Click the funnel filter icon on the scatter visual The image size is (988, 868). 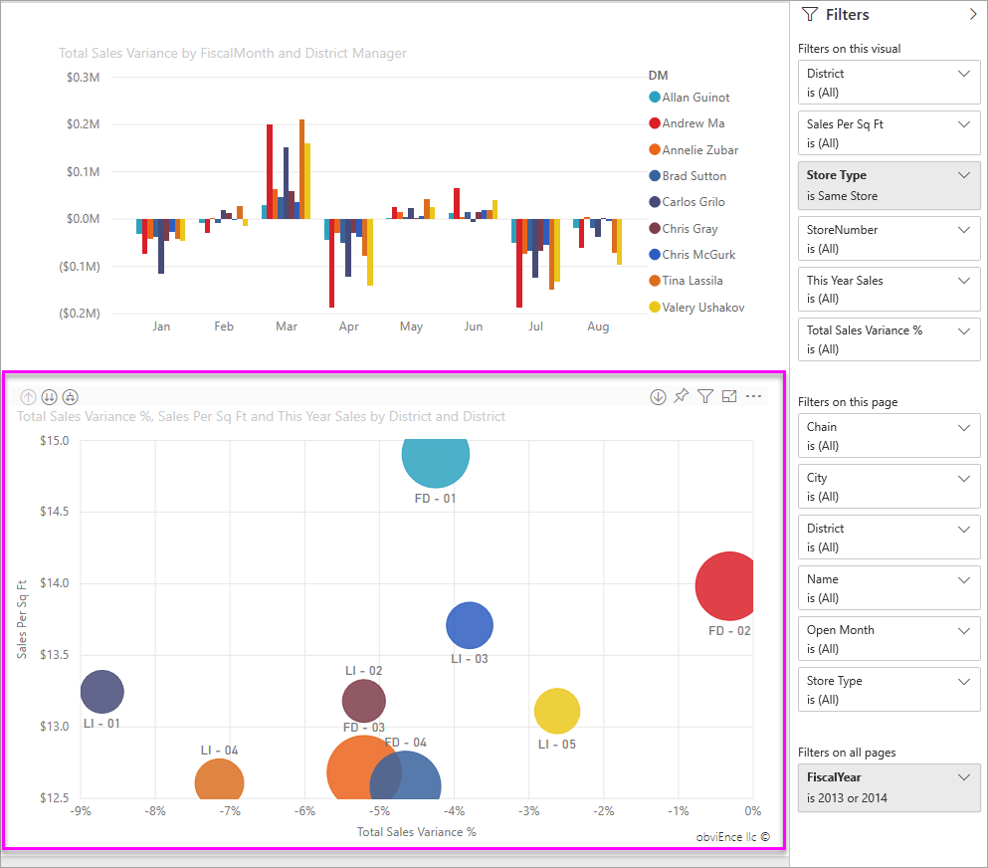point(705,396)
